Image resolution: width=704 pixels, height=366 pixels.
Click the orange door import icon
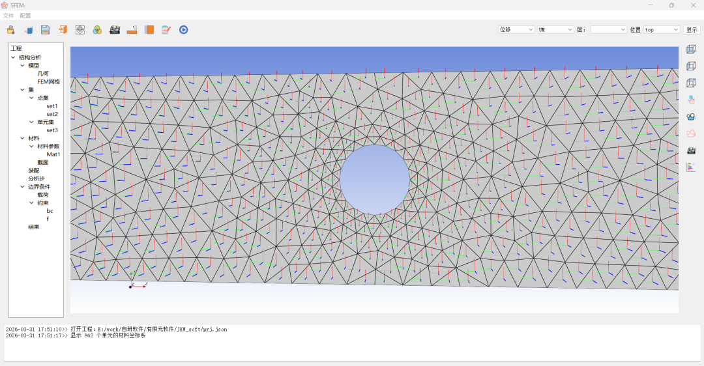63,30
